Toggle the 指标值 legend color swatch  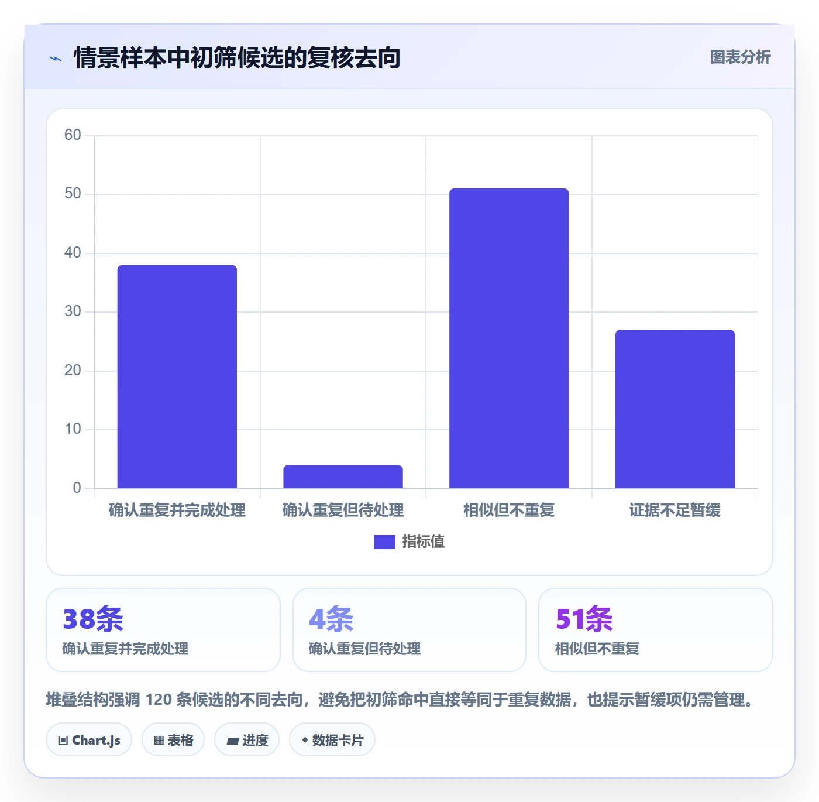click(x=384, y=542)
